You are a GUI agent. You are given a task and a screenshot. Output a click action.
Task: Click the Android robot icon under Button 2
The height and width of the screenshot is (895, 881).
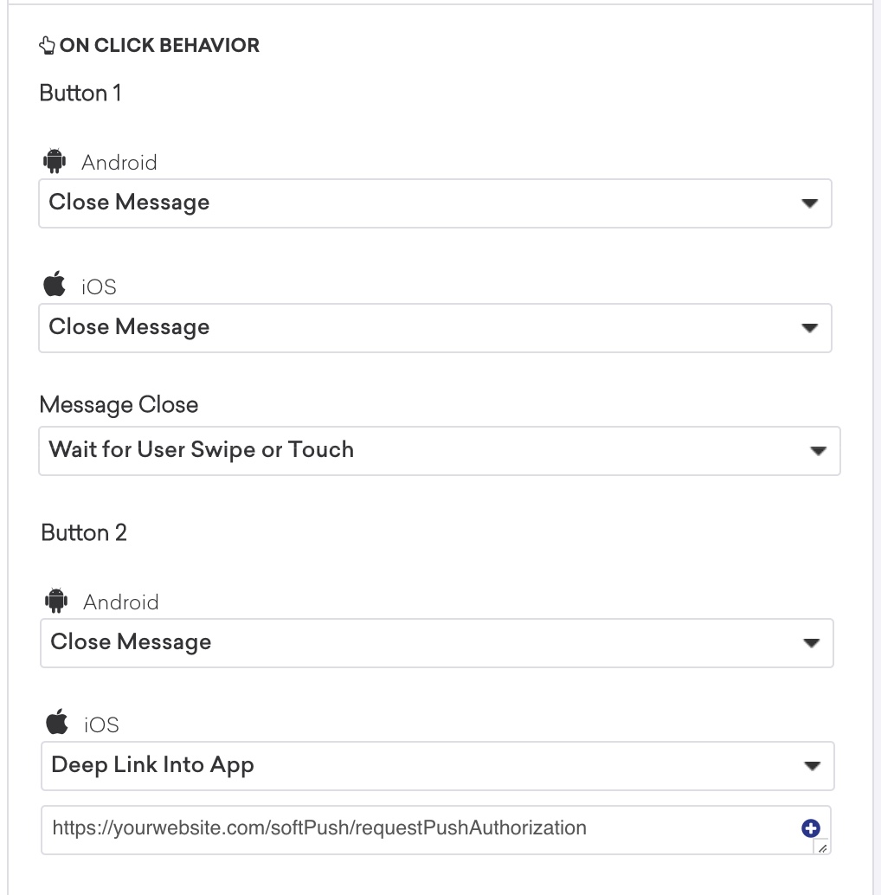click(56, 601)
